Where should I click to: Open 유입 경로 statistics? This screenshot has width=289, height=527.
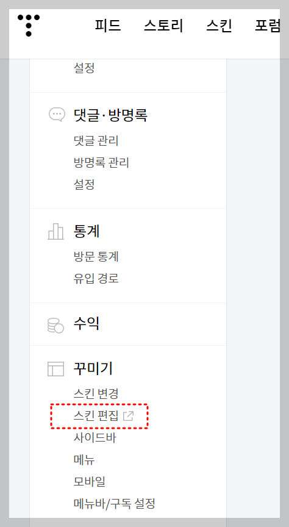tap(96, 278)
